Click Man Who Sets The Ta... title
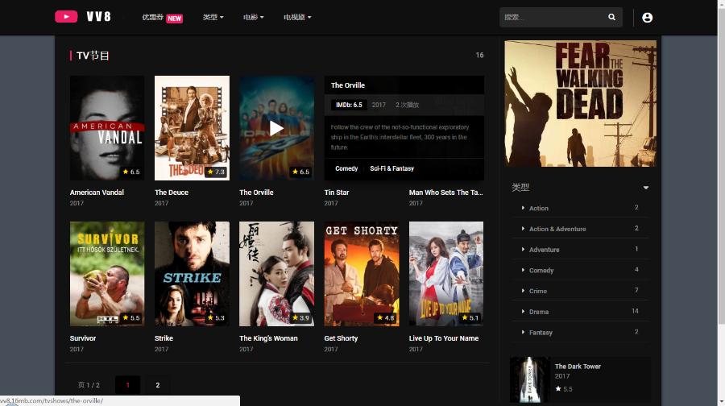This screenshot has width=725, height=406. [x=445, y=193]
